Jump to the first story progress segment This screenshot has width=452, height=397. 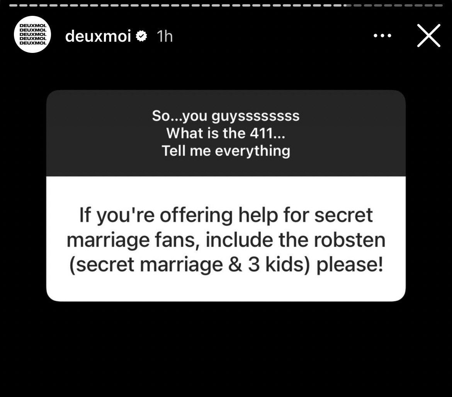point(13,5)
